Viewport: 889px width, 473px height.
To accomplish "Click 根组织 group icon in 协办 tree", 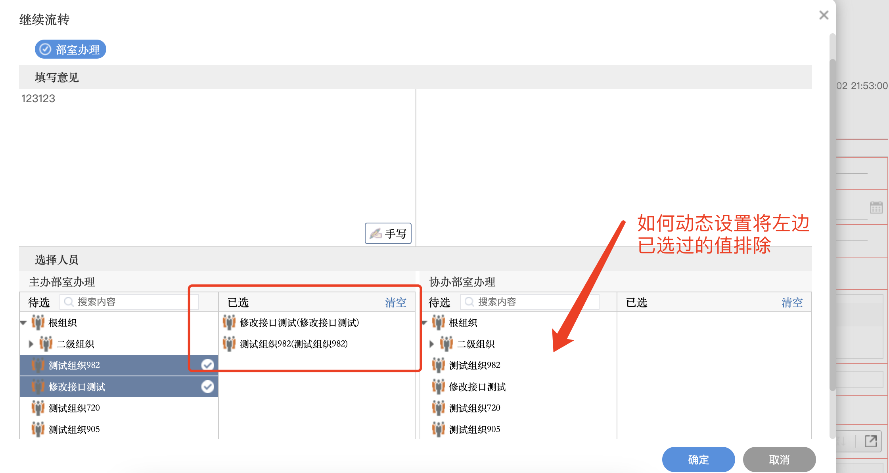I will point(438,322).
